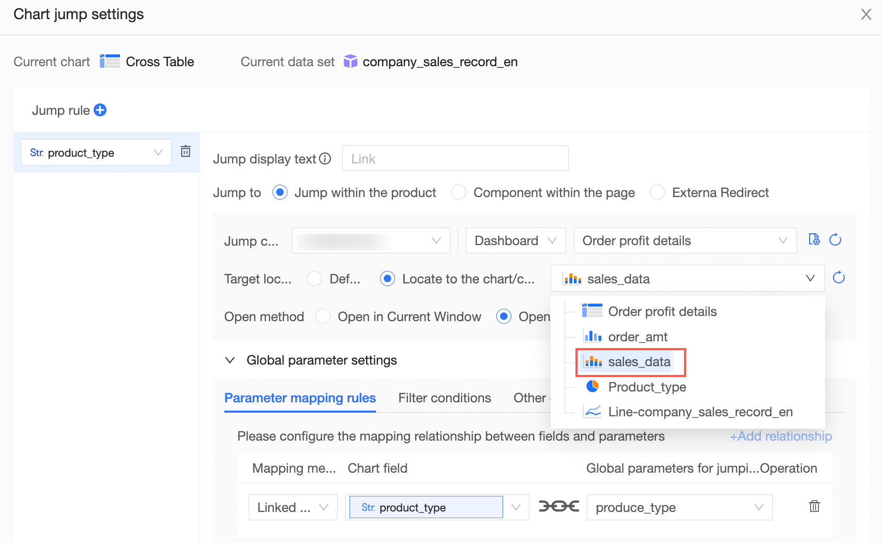This screenshot has height=543, width=882.
Task: Refresh the sales_data target chart list
Action: point(839,278)
